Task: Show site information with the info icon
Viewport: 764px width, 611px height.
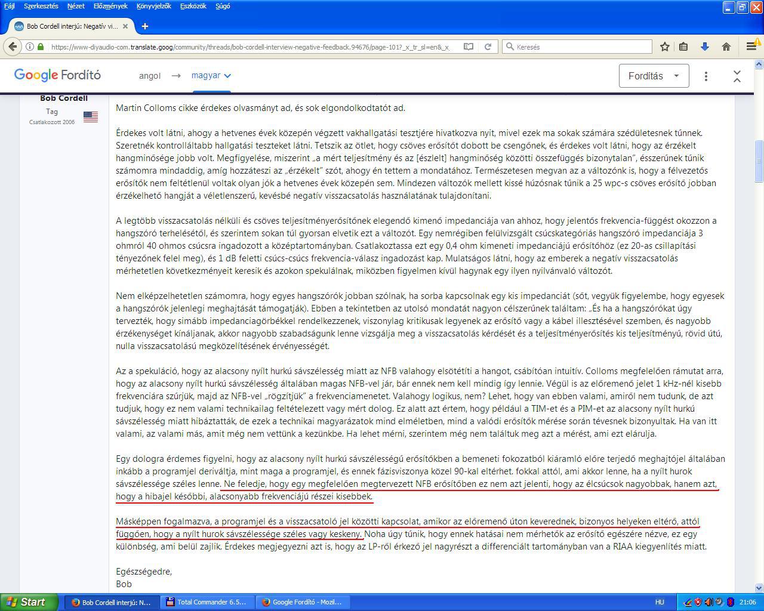Action: pyautogui.click(x=30, y=47)
